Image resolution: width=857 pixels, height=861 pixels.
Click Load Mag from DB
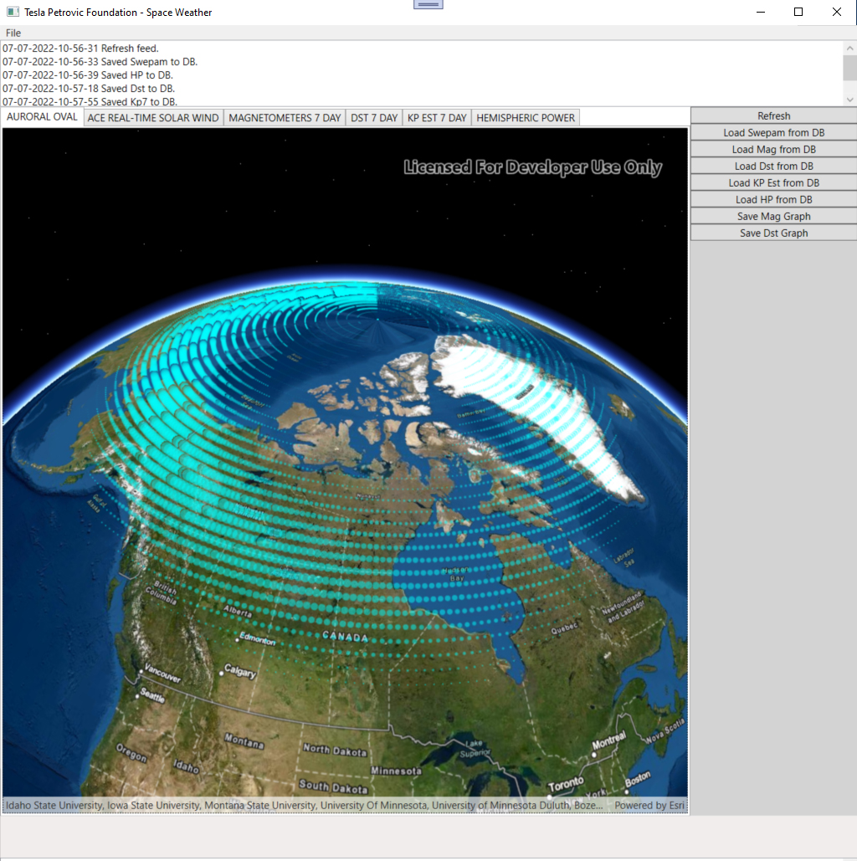point(773,149)
